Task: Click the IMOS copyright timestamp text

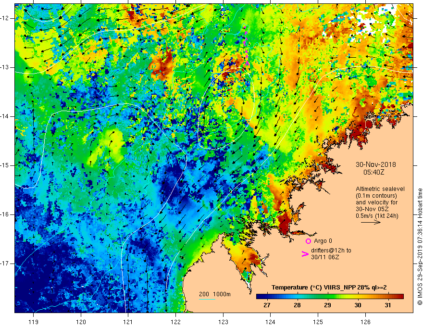Action: pyautogui.click(x=420, y=247)
